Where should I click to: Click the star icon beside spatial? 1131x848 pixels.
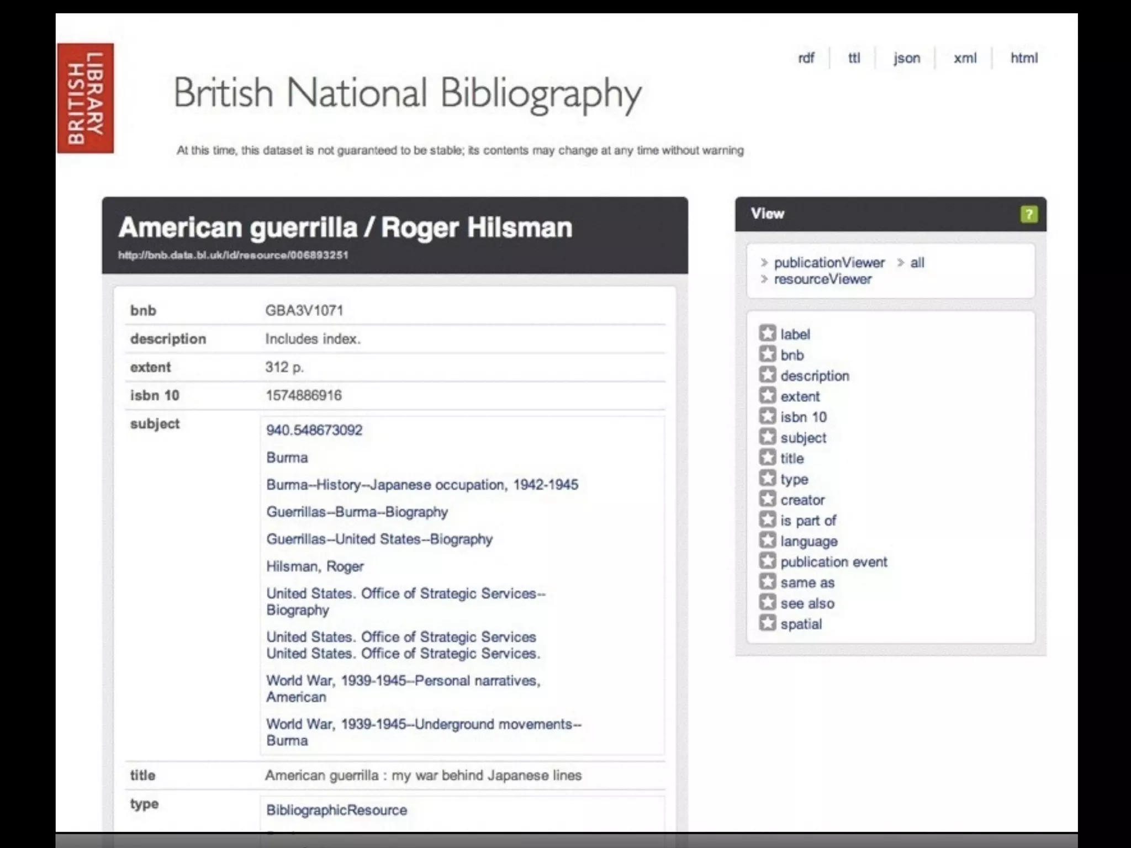767,623
